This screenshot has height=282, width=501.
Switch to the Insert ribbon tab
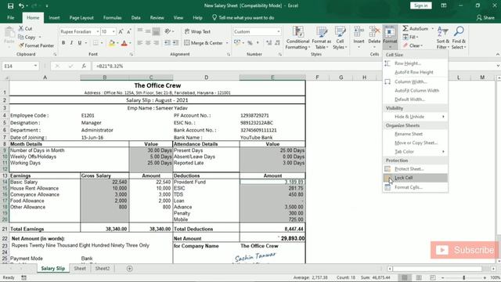54,18
